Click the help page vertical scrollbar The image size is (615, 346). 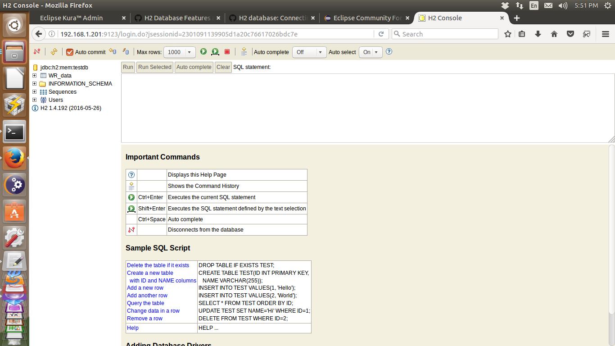pyautogui.click(x=611, y=230)
